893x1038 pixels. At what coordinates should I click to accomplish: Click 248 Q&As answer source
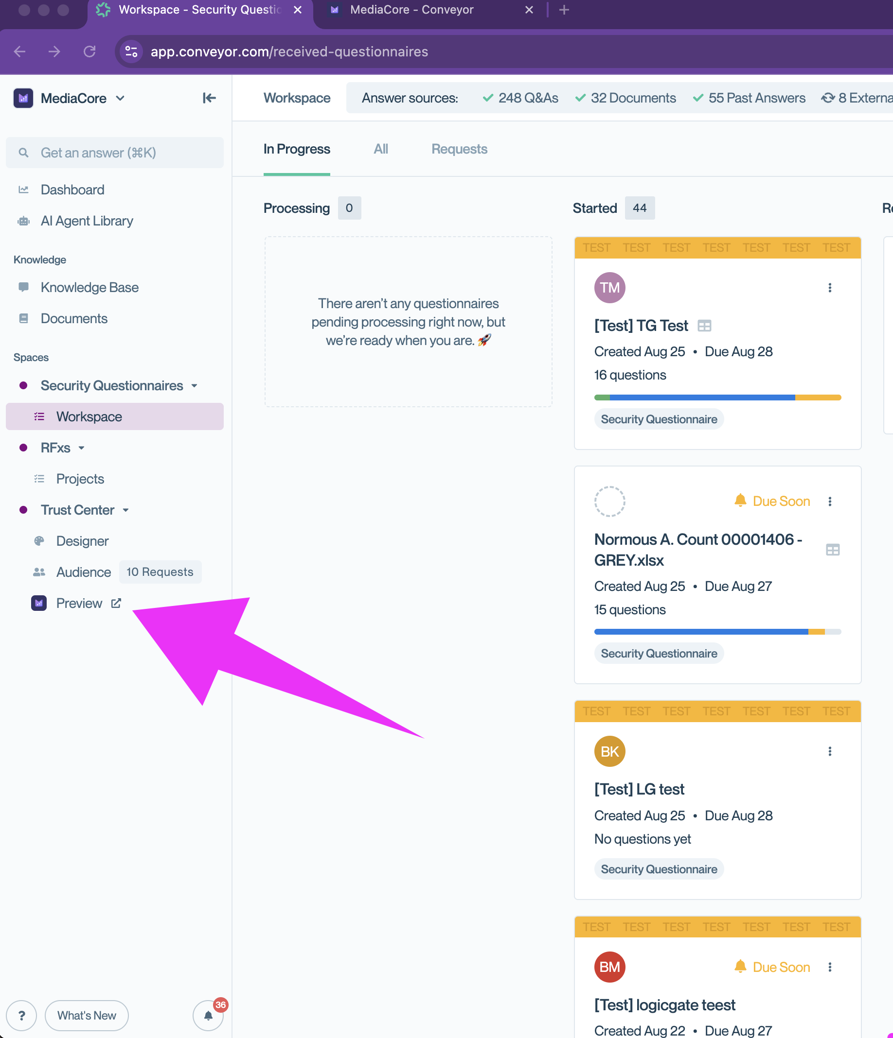(x=520, y=98)
